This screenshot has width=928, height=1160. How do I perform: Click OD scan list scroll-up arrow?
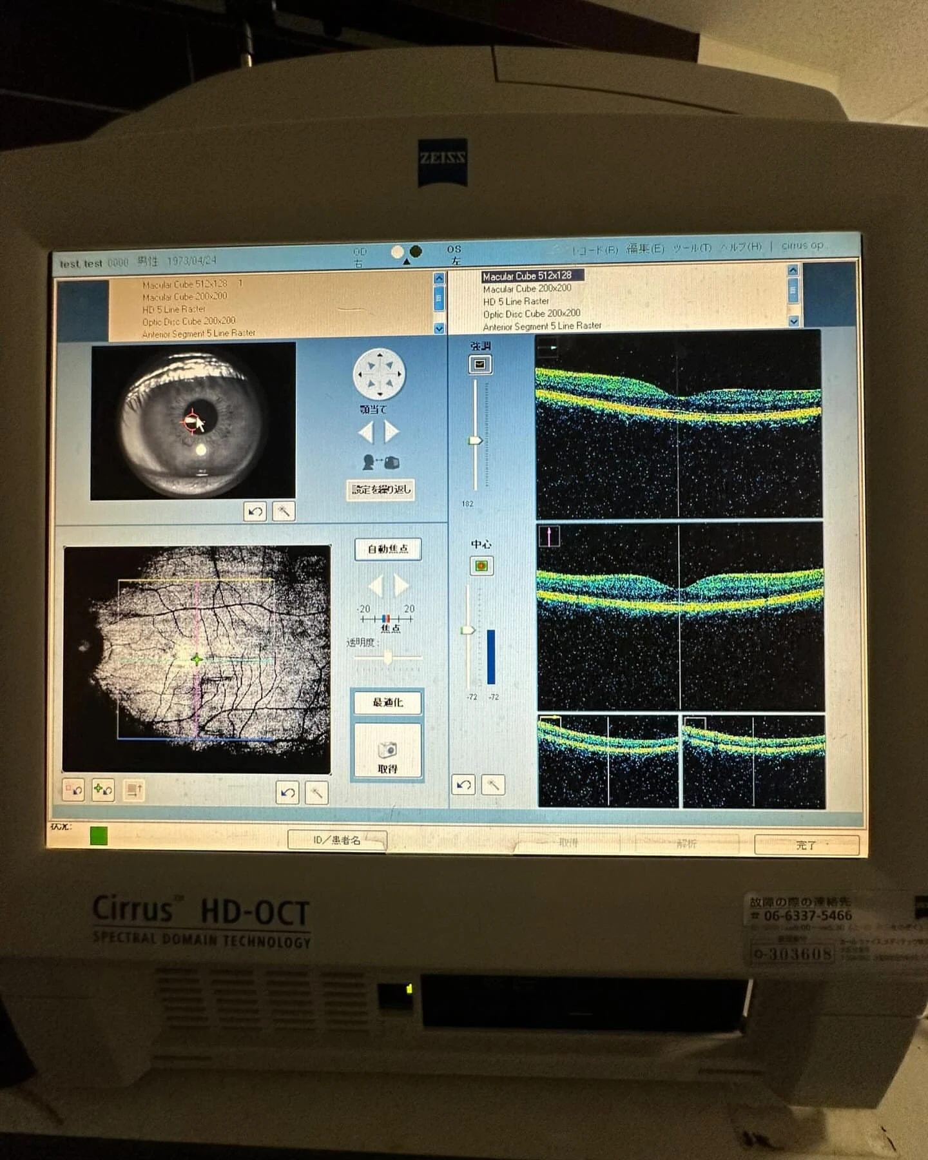click(440, 278)
